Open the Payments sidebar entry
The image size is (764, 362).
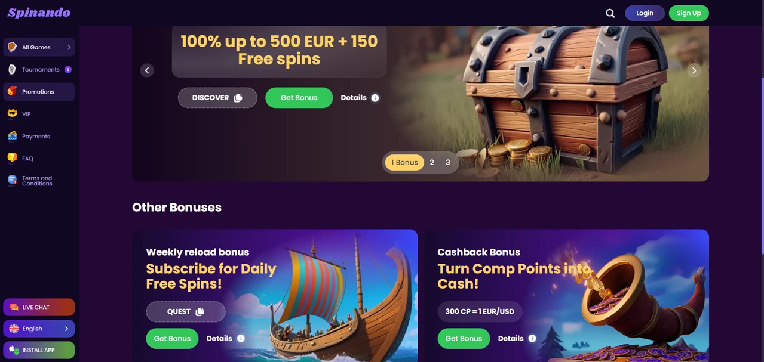pos(39,136)
